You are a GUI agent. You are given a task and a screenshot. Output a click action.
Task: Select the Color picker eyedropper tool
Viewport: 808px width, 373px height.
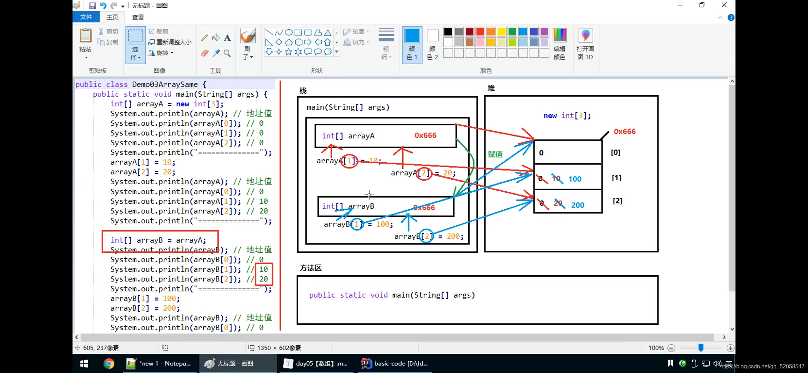pyautogui.click(x=216, y=53)
